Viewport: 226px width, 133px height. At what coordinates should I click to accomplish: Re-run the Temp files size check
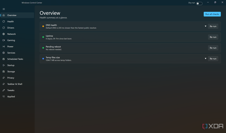[x=213, y=59]
